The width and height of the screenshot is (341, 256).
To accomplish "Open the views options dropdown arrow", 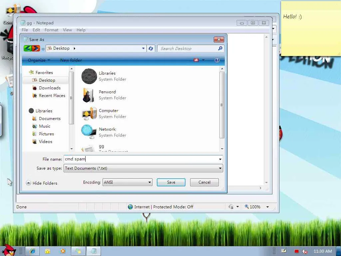I will [203, 60].
